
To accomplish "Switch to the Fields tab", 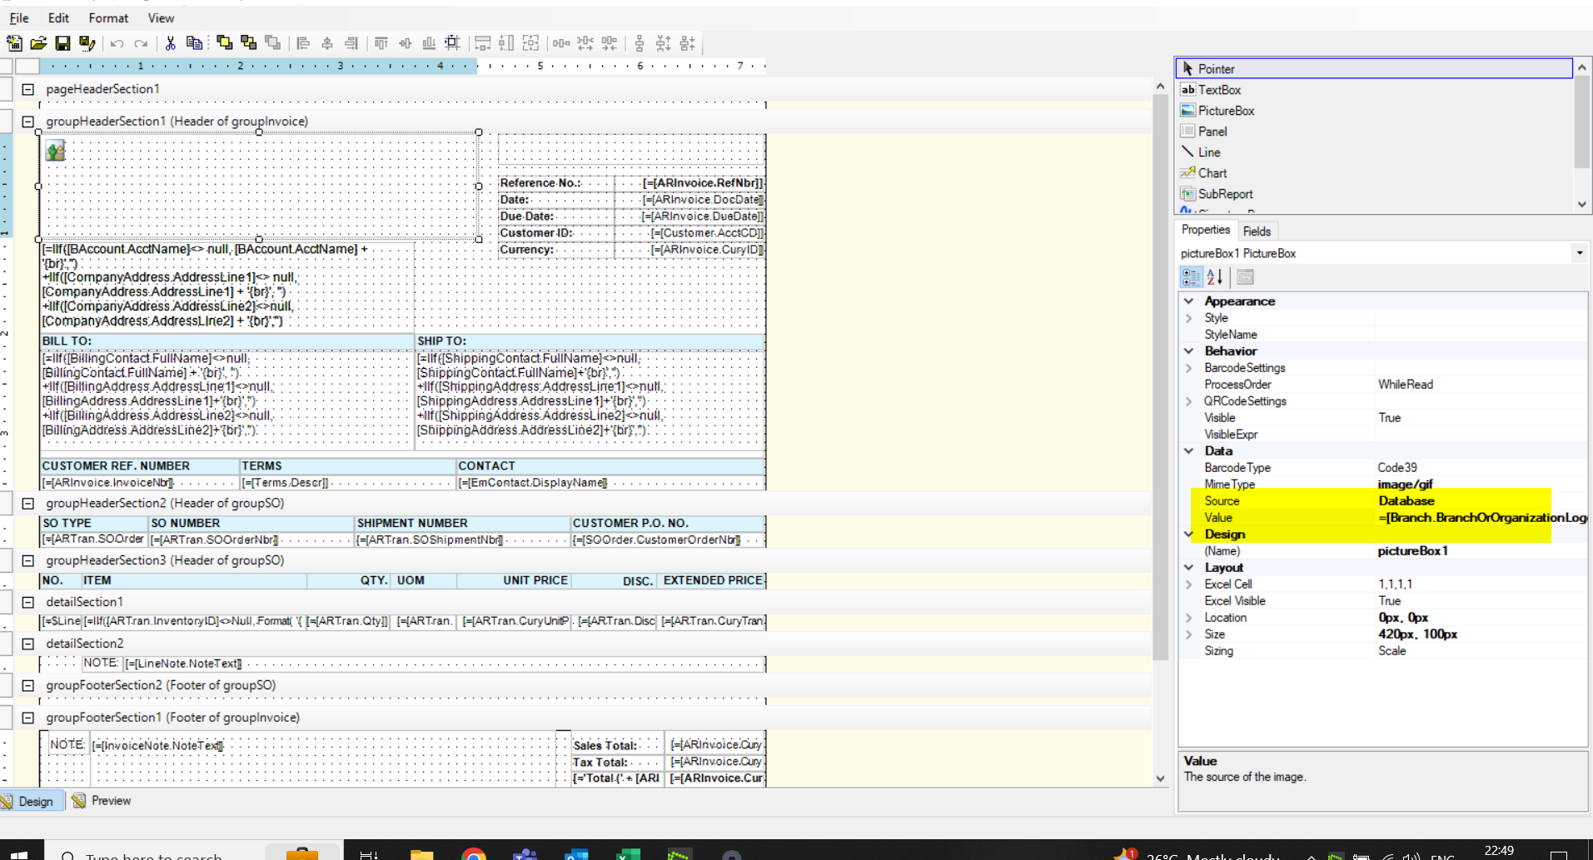I will (1257, 231).
